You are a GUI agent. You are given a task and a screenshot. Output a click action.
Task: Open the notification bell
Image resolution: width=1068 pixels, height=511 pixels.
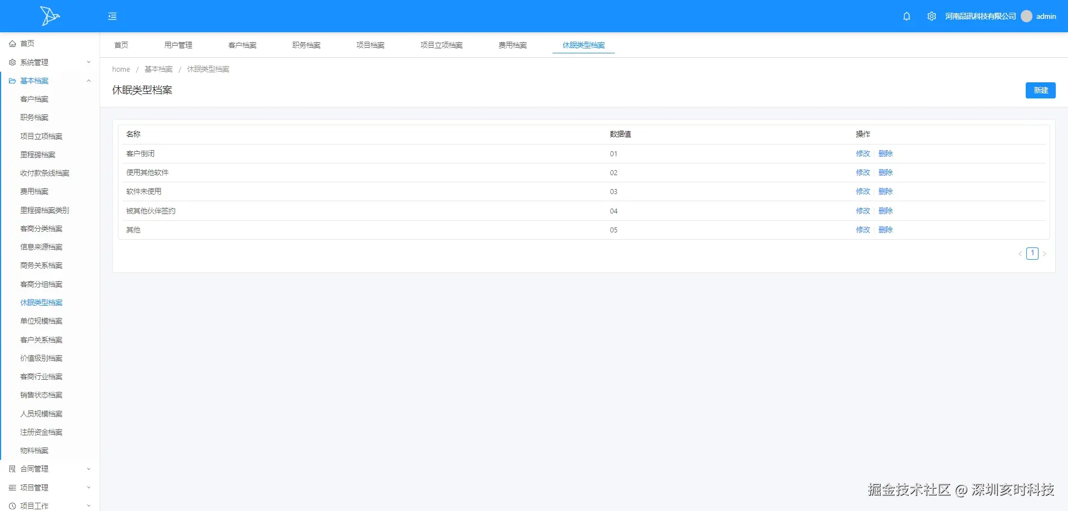[x=907, y=16]
